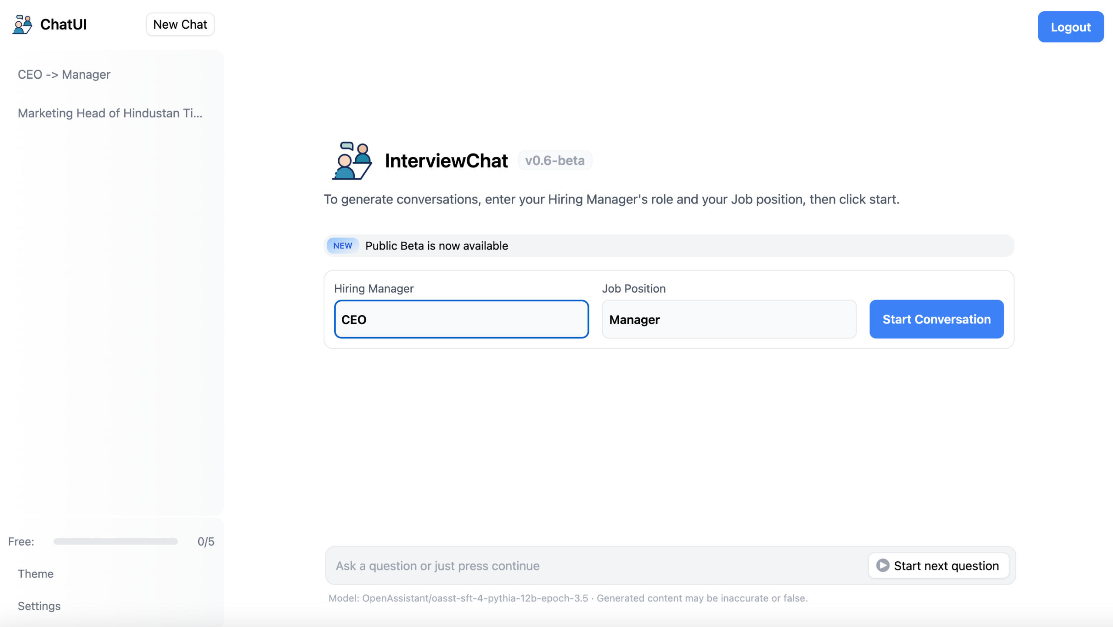Open Settings from the sidebar

(x=39, y=606)
